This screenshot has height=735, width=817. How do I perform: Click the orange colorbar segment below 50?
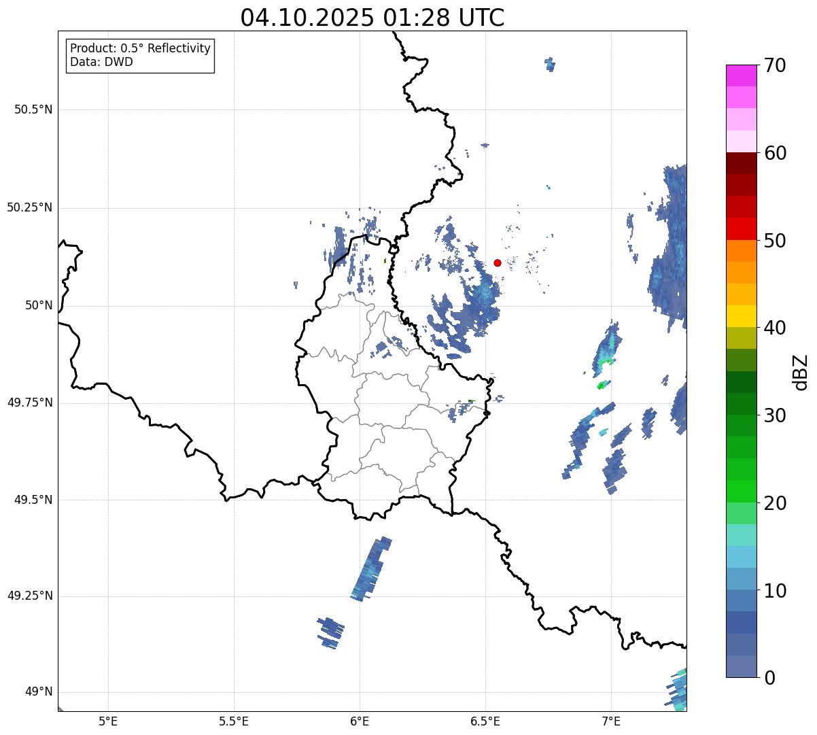coord(742,251)
